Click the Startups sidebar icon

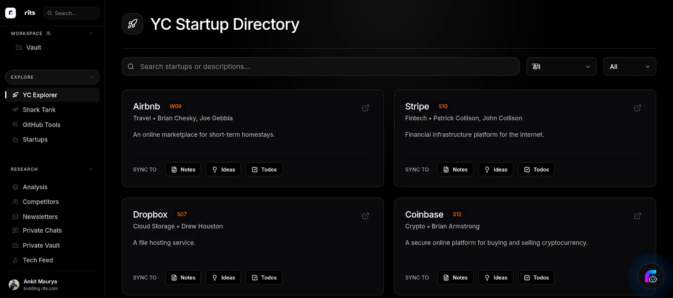point(16,139)
